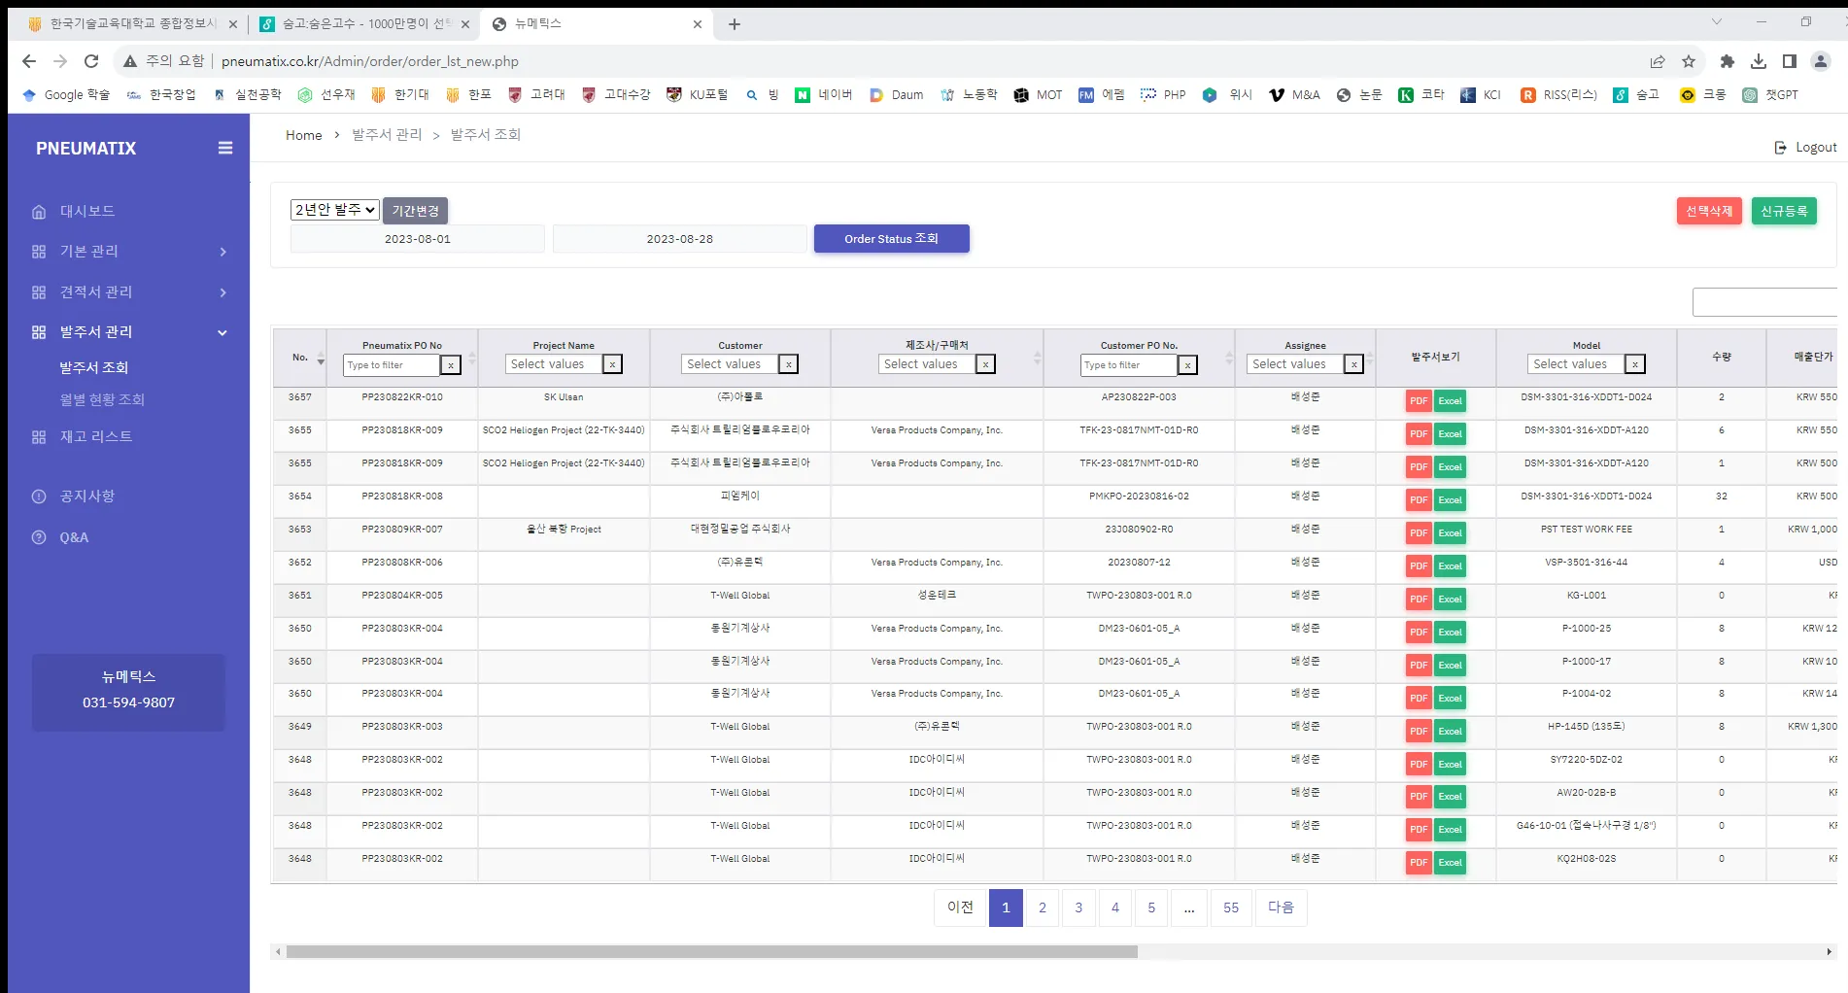Open the 2년안 발주 period dropdown

coord(335,210)
